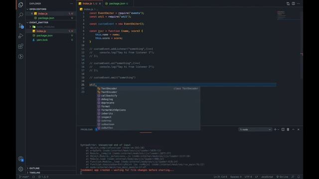Click the status bar icon left of the bell
This screenshot has height=179, width=319.
click(x=293, y=177)
